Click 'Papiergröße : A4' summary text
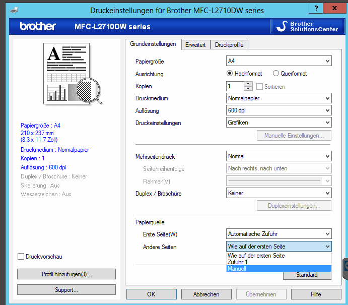The width and height of the screenshot is (348, 305). point(40,126)
